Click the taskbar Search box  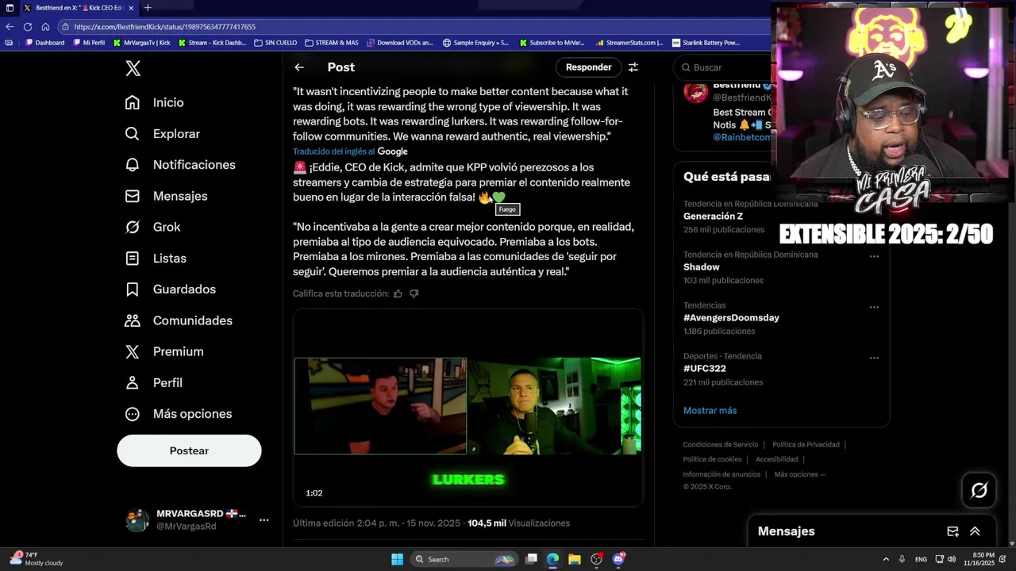pos(464,559)
